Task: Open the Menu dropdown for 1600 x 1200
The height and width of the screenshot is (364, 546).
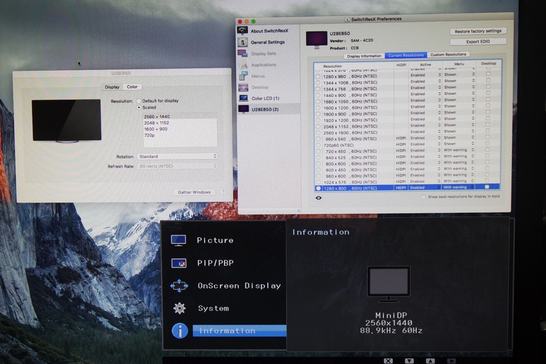Action: coord(459,106)
